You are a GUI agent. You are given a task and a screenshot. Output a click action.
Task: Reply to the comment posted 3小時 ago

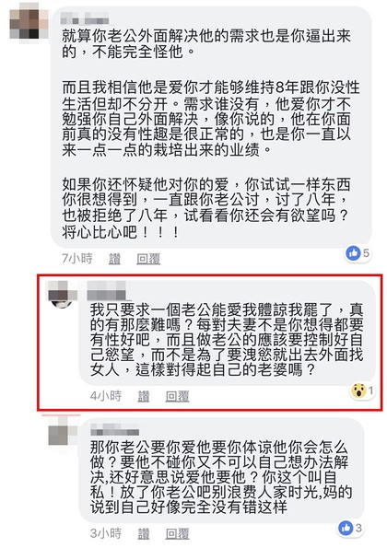pyautogui.click(x=177, y=533)
